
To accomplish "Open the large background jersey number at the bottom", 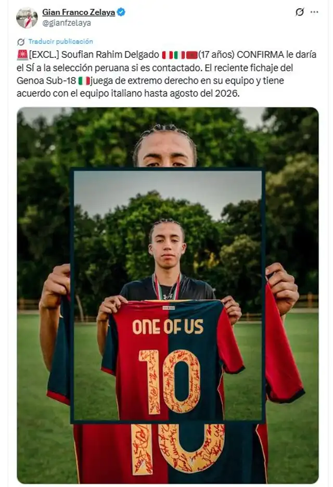I will pyautogui.click(x=178, y=448).
